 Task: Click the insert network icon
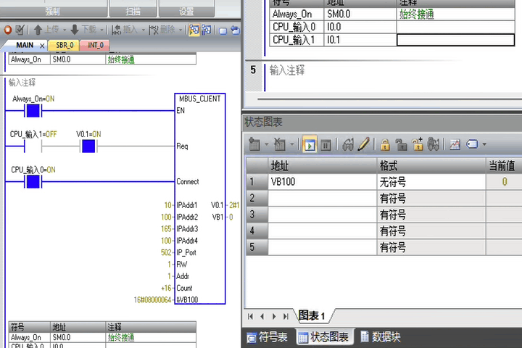point(116,30)
